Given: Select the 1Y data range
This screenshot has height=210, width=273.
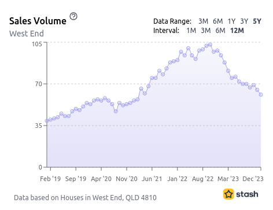Looking at the screenshot, I should click(231, 21).
